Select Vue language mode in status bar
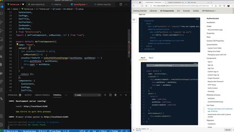This screenshot has width=234, height=132. coord(94,131)
